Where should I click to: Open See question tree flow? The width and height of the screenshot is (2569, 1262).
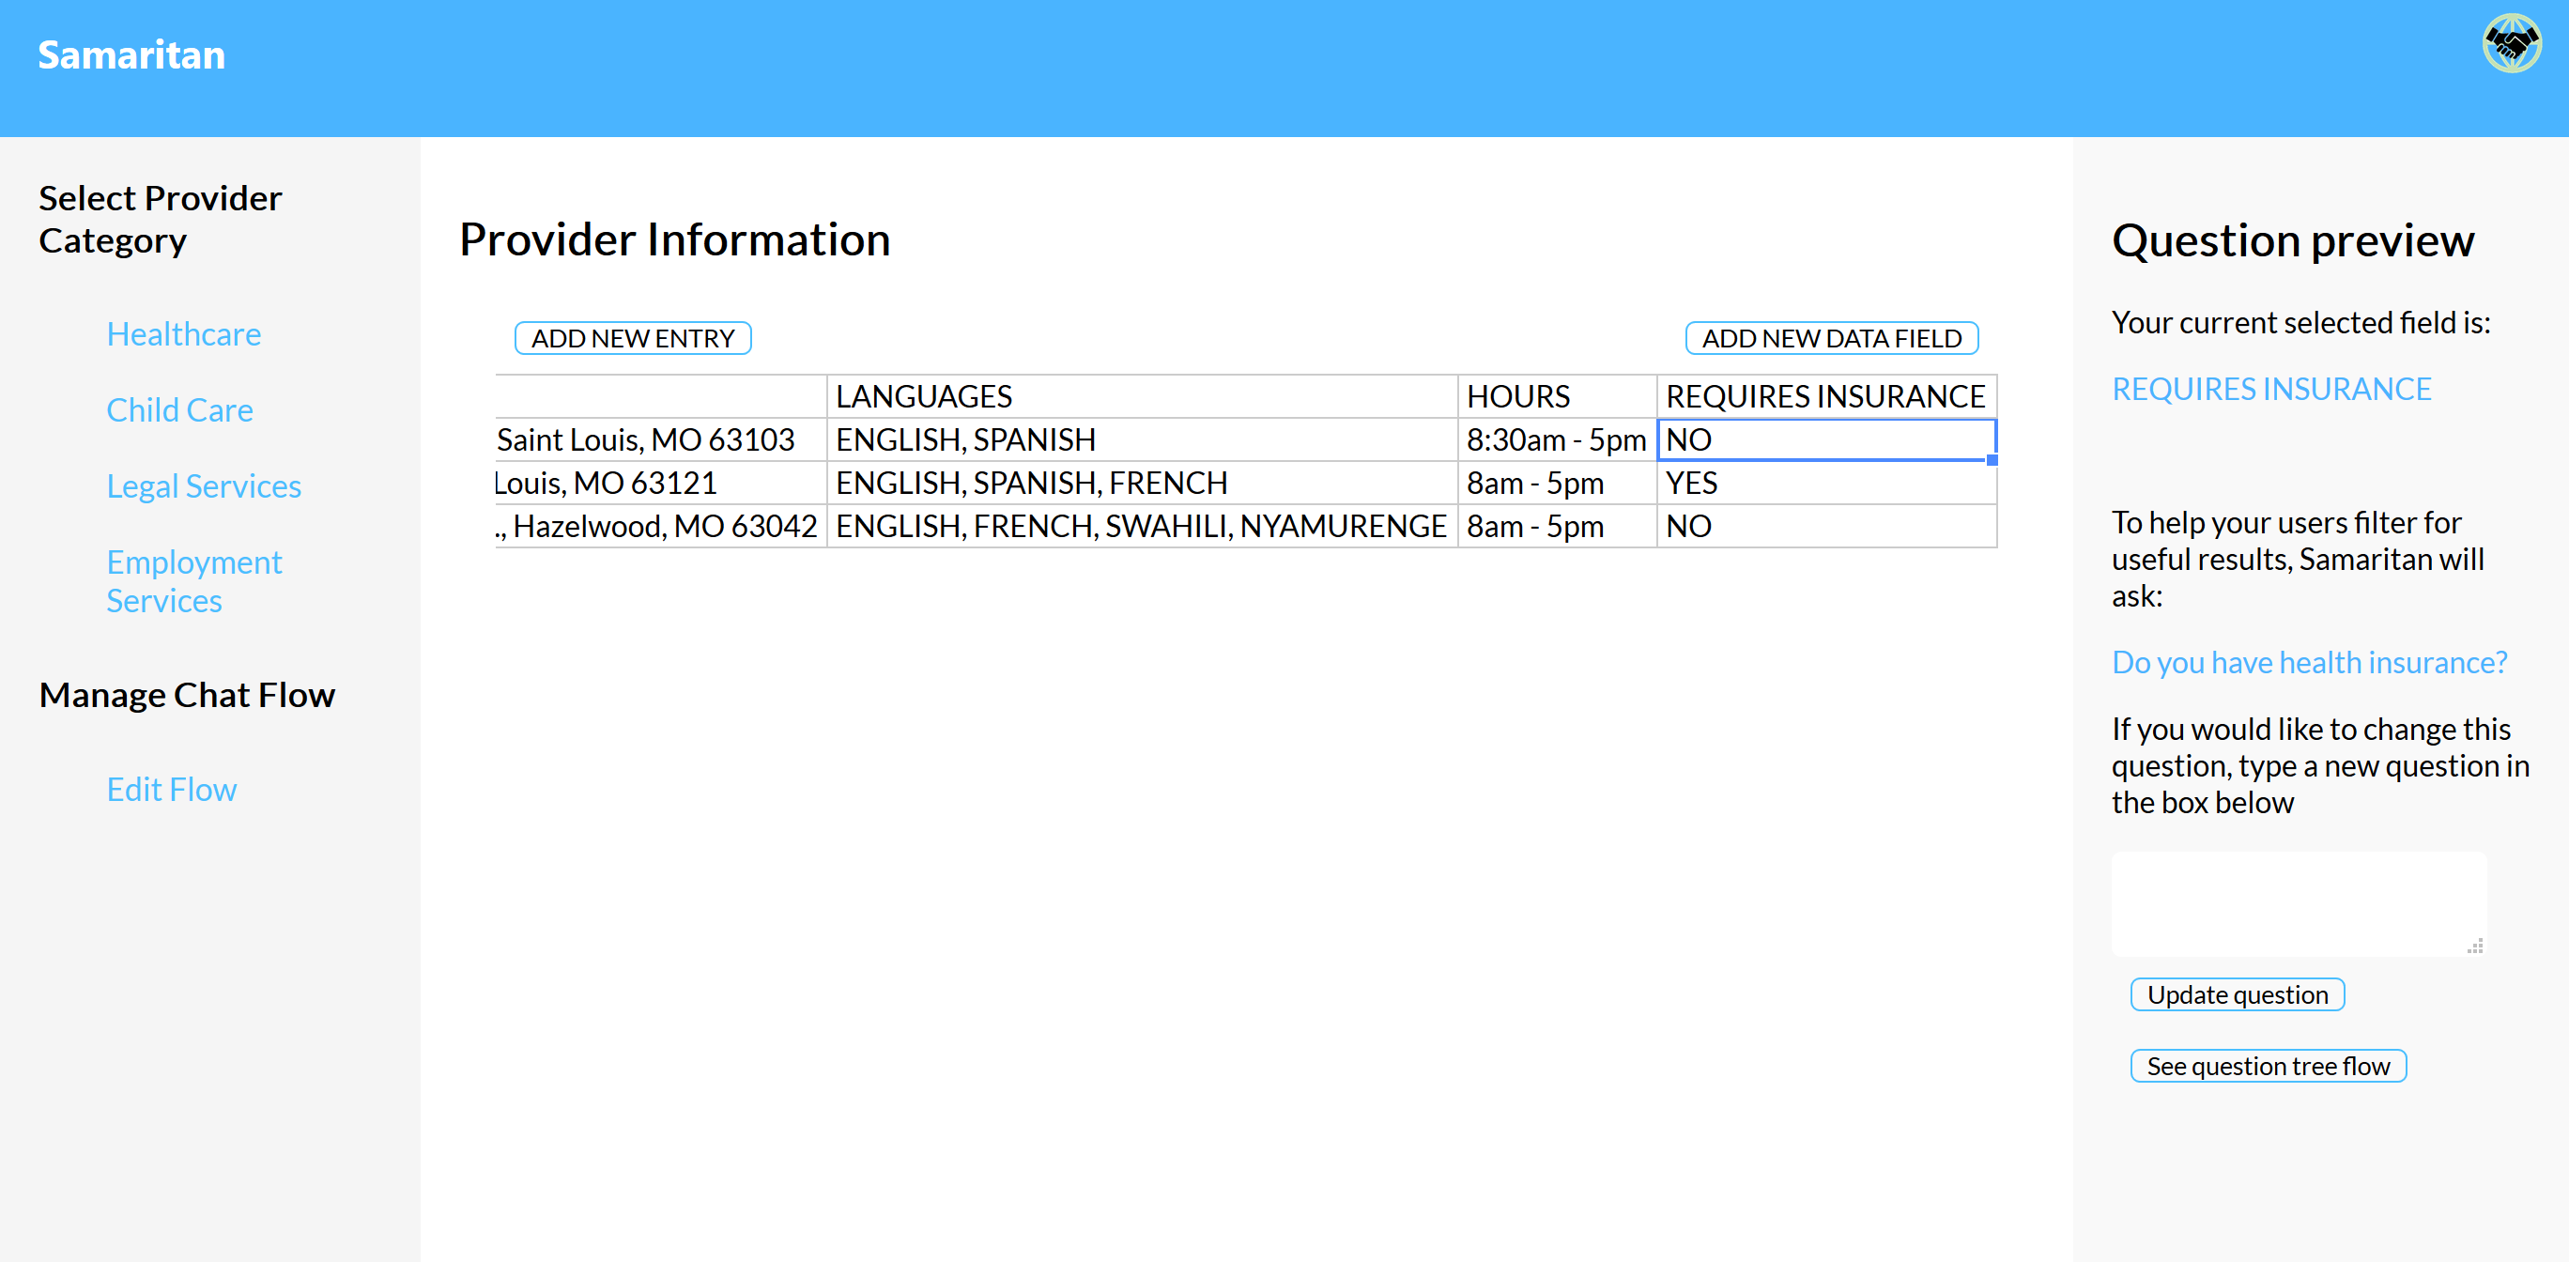[2268, 1066]
